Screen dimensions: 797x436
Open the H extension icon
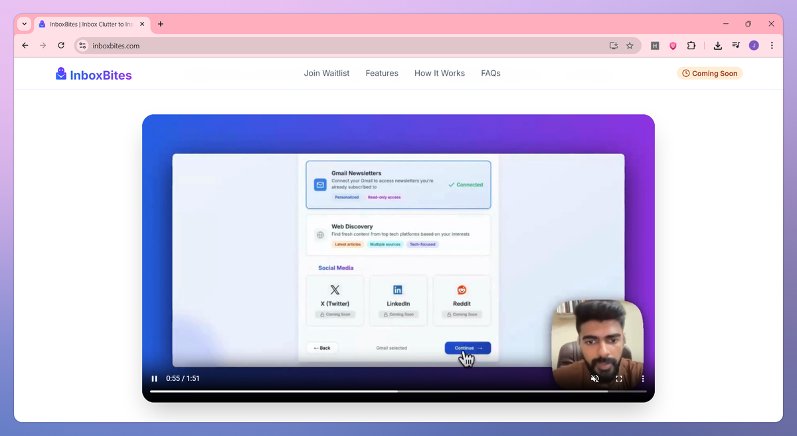coord(655,46)
